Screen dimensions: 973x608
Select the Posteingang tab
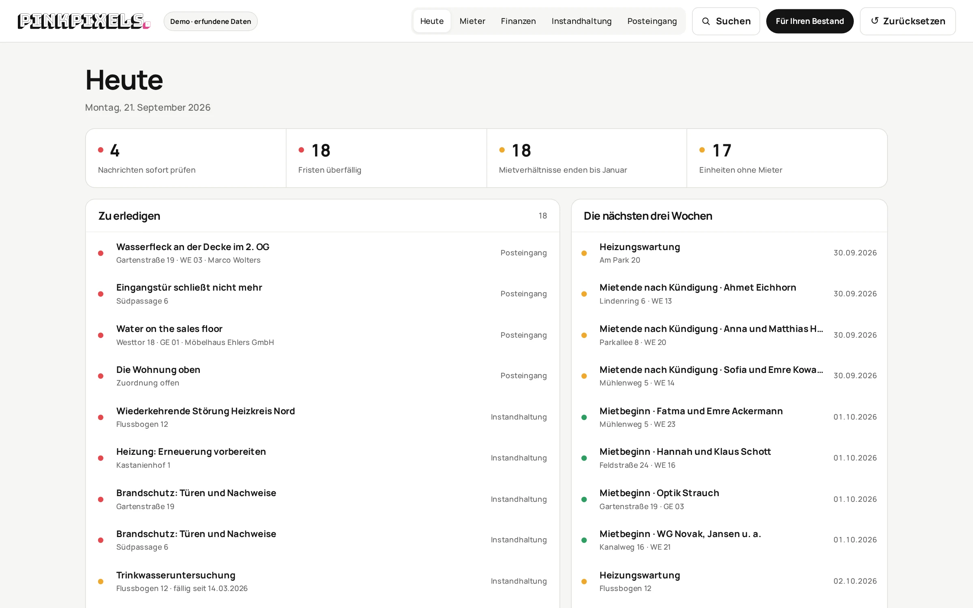click(652, 21)
